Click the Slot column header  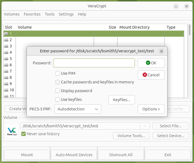[x=10, y=27]
